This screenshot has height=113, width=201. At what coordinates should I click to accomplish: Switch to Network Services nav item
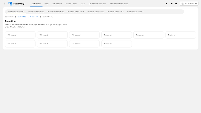pos(71,4)
